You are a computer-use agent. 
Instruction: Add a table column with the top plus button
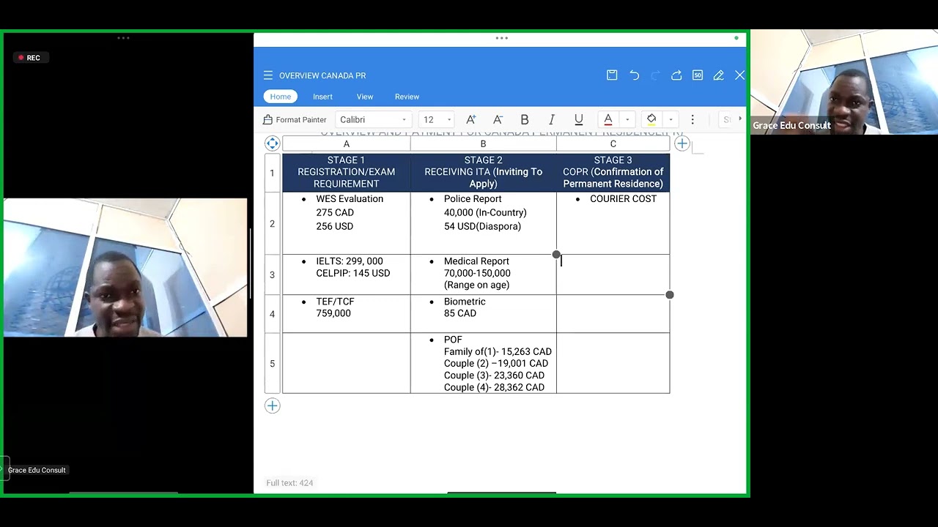[682, 143]
